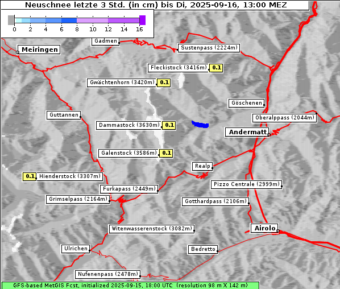Viewport: 340px width, 289px height.
Task: Click the 0.1 value beside Fleckistock
Action: point(216,68)
